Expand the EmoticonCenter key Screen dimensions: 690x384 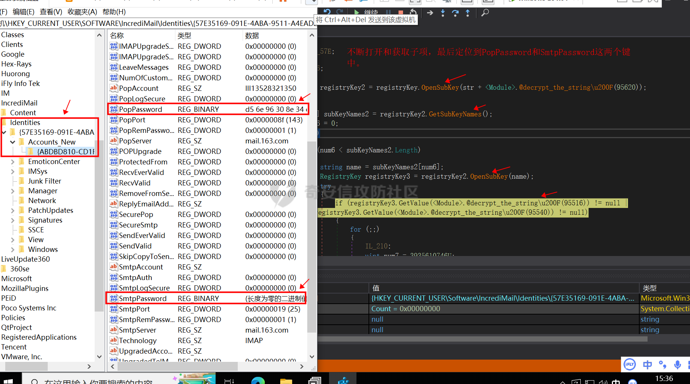pyautogui.click(x=12, y=161)
